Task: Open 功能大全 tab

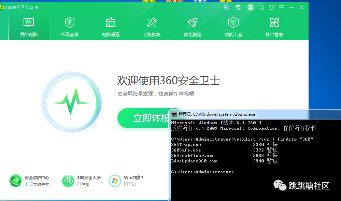Action: click(x=233, y=27)
